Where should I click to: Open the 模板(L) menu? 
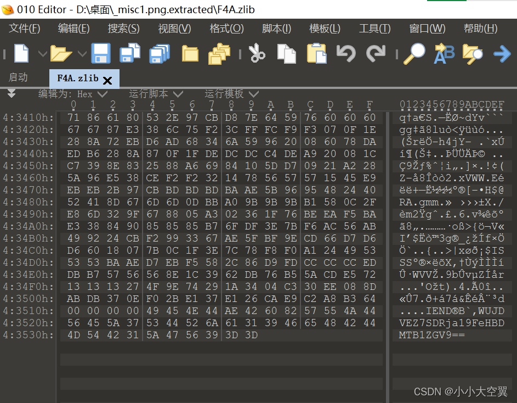pyautogui.click(x=325, y=29)
